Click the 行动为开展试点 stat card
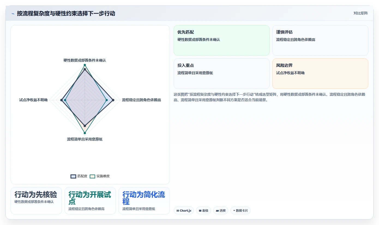The height and width of the screenshot is (225, 379). pyautogui.click(x=90, y=201)
